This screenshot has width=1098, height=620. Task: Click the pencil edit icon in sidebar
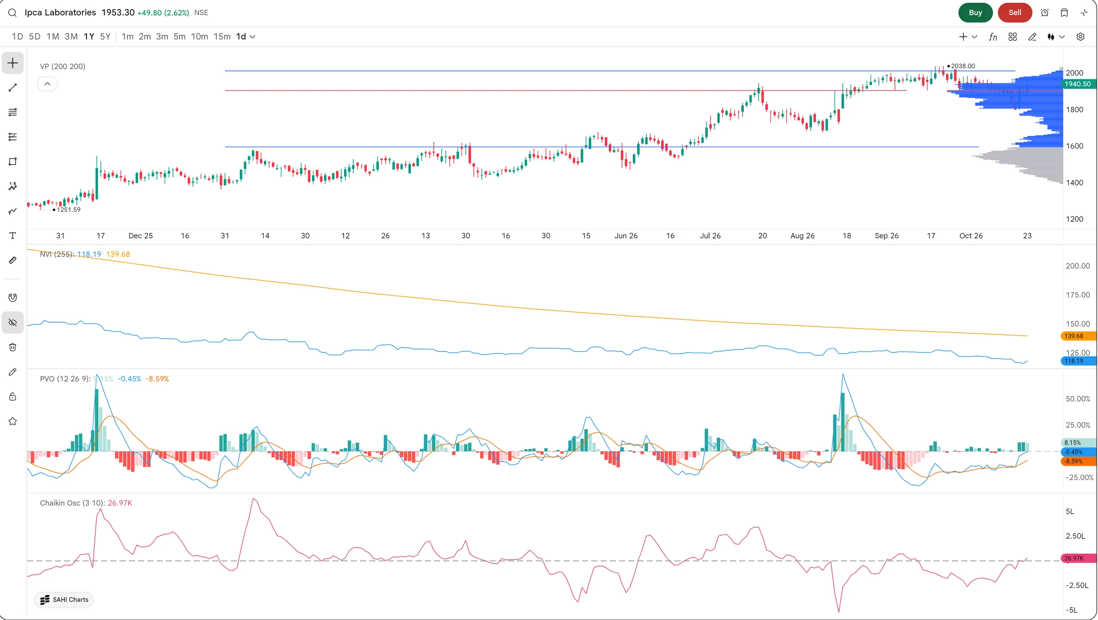(x=13, y=372)
